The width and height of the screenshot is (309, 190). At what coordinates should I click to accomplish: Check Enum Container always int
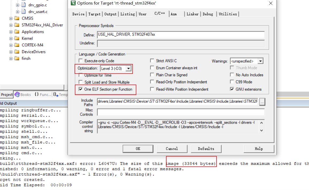[152, 68]
